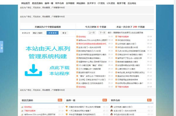The image size is (176, 116).
Task: Open 生活中常用的宝宝咳嗽食疗小偏方 article
Action: (x=92, y=55)
